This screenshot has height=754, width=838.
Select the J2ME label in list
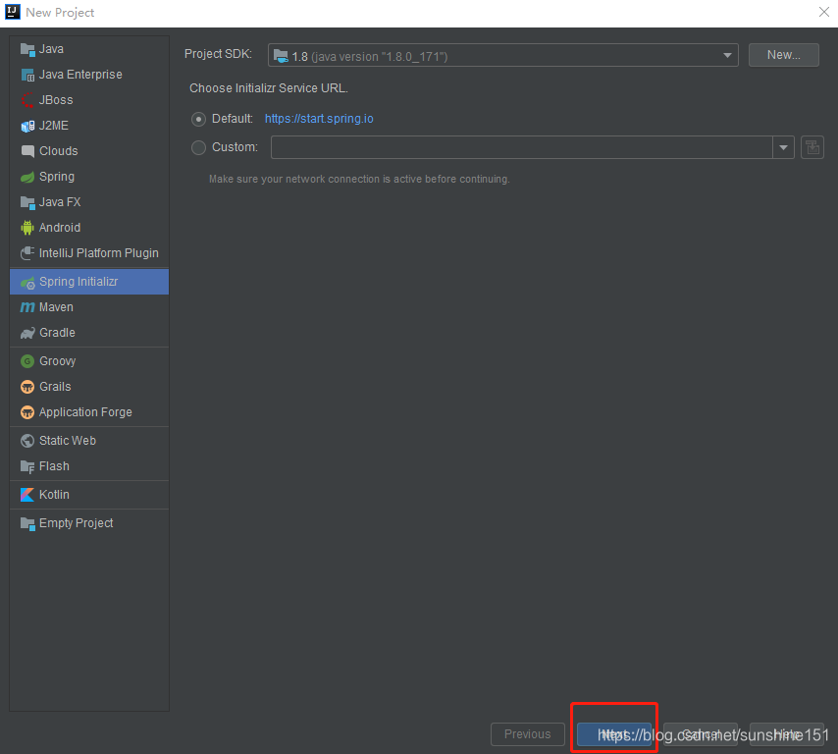tap(53, 126)
